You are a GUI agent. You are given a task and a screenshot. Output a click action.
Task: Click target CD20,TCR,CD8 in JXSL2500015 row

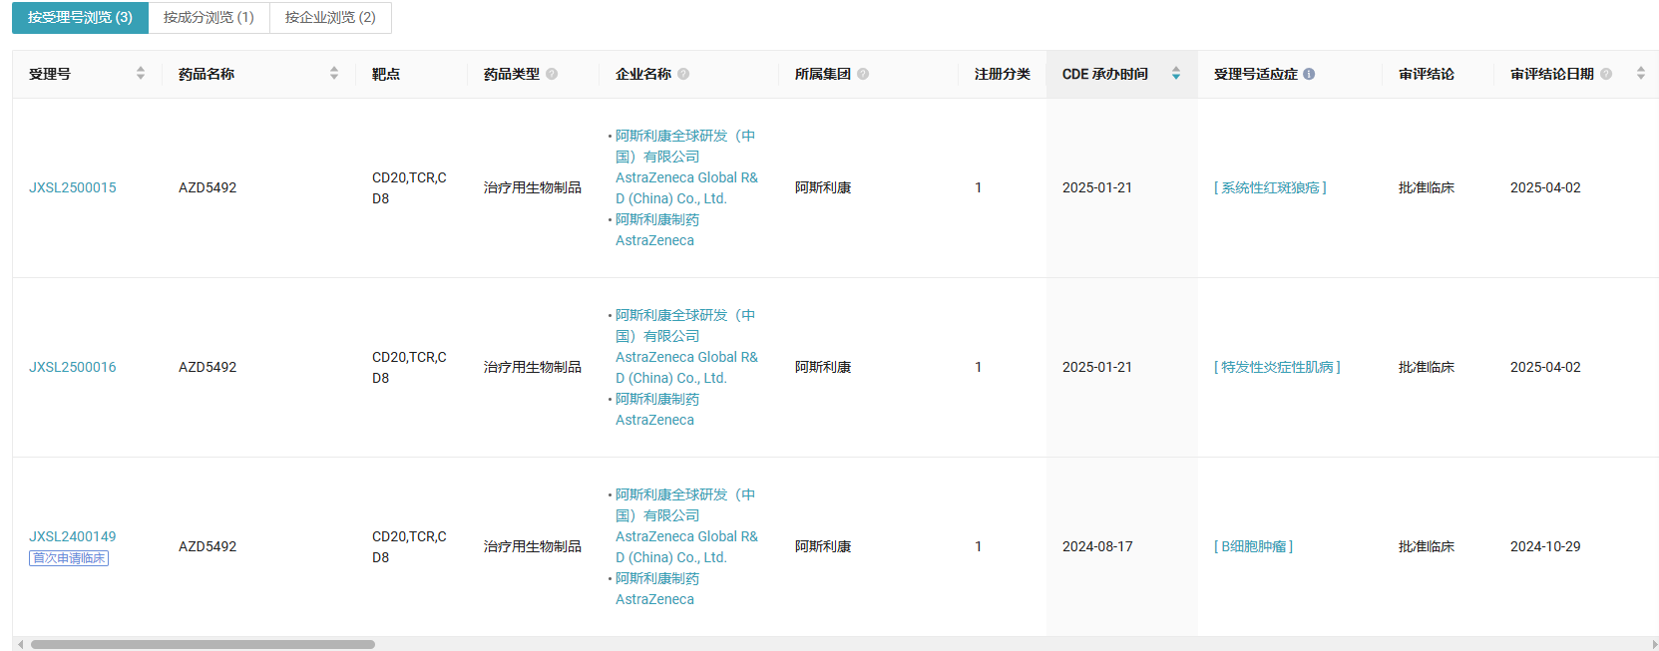409,187
